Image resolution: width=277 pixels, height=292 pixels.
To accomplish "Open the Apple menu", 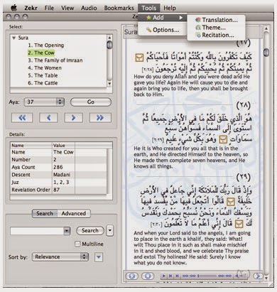I will pyautogui.click(x=14, y=8).
